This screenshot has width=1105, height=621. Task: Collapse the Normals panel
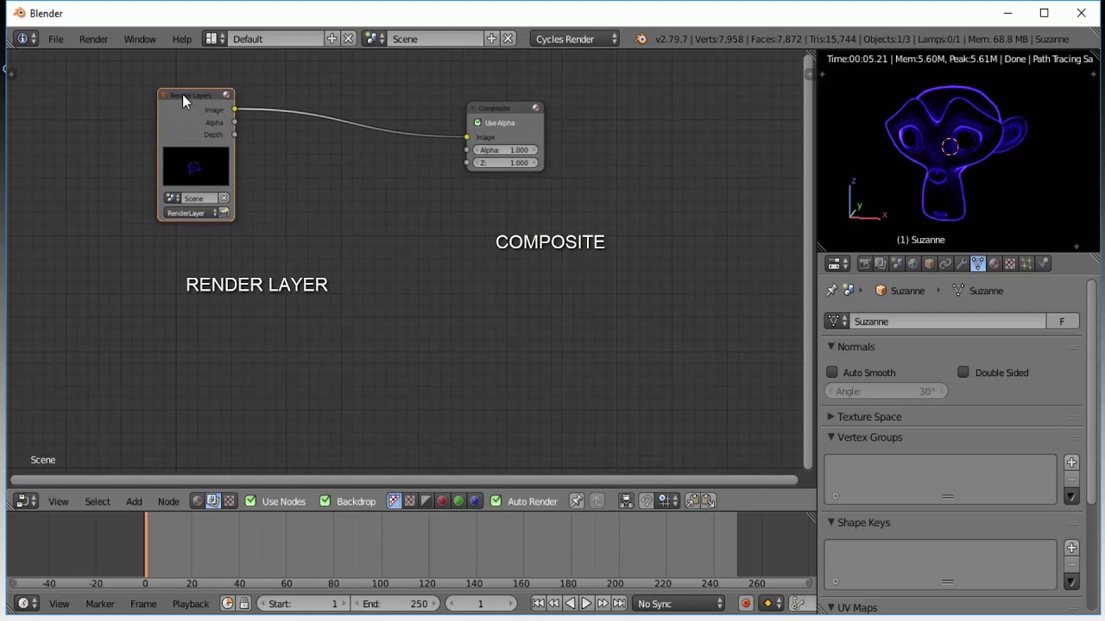[831, 347]
